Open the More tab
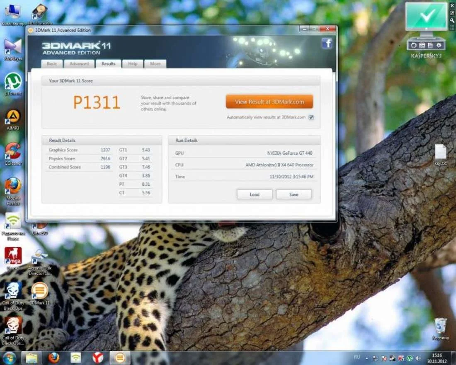The height and width of the screenshot is (365, 456). [155, 64]
